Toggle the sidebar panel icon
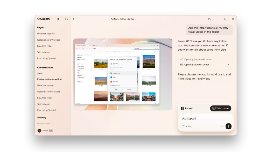Viewport: 273px width, 152px height. click(x=59, y=19)
